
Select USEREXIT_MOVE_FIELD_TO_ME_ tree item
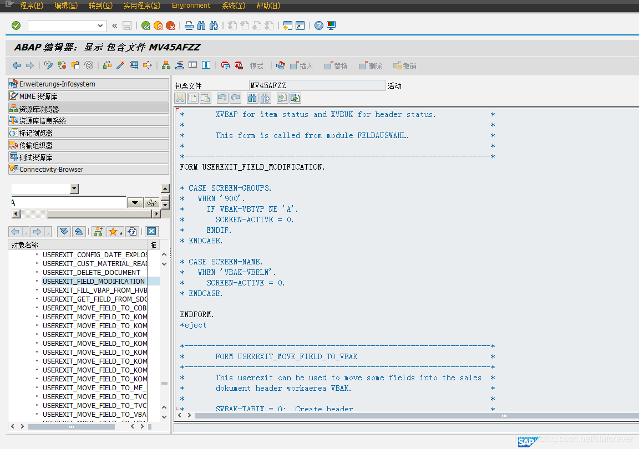pos(94,388)
